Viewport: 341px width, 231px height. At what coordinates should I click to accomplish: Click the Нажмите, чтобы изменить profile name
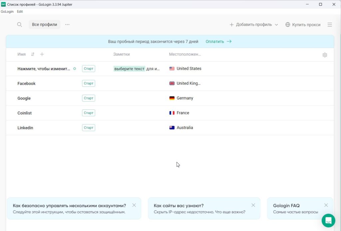pos(44,69)
